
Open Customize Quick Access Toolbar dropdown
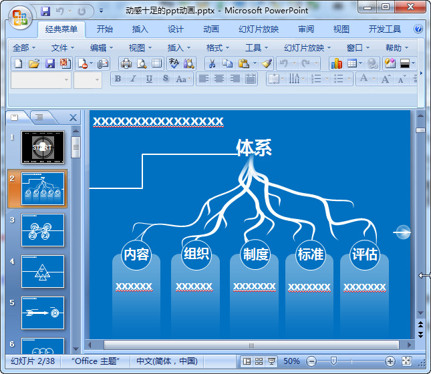[x=101, y=11]
